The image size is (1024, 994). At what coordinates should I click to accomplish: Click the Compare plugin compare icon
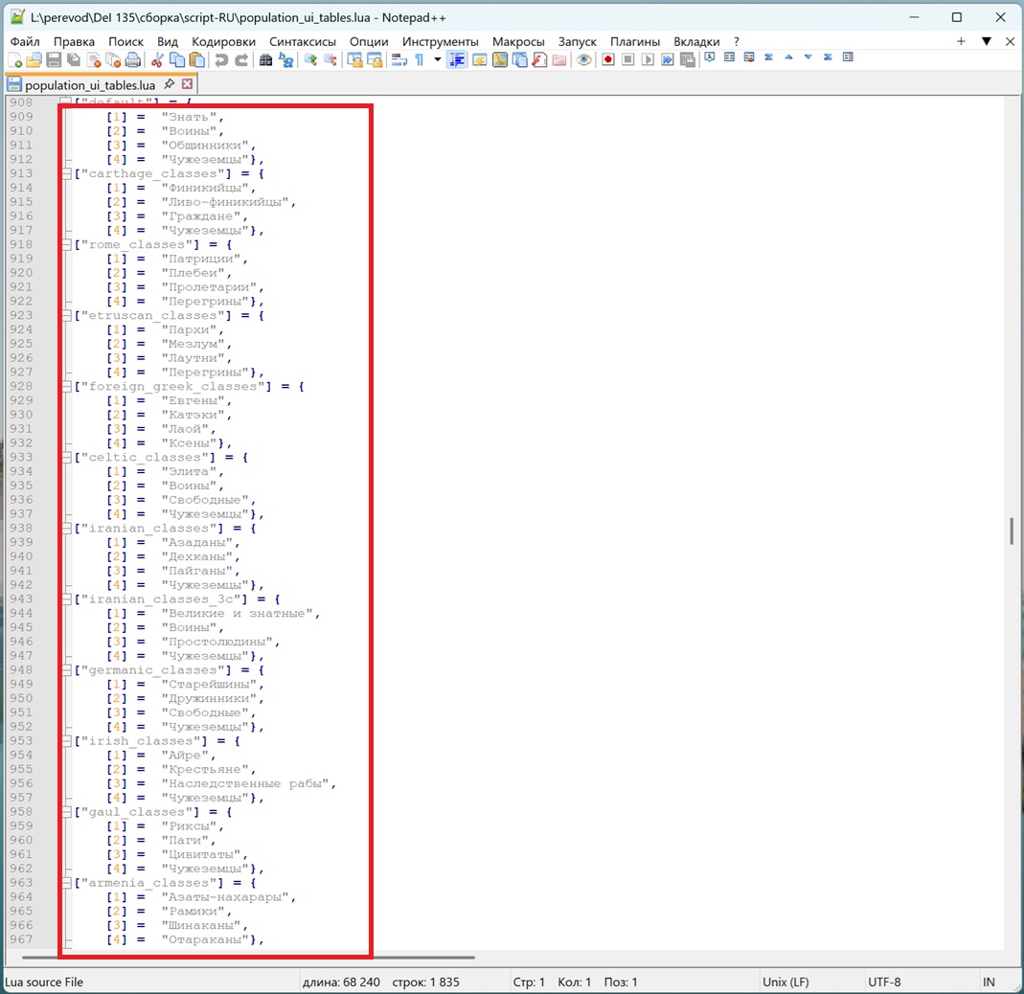pyautogui.click(x=730, y=57)
